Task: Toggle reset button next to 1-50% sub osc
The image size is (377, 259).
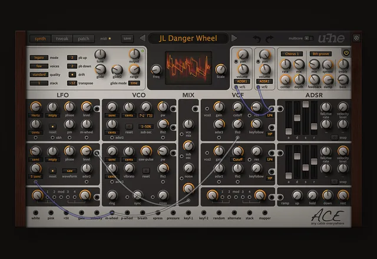Action: [129, 127]
